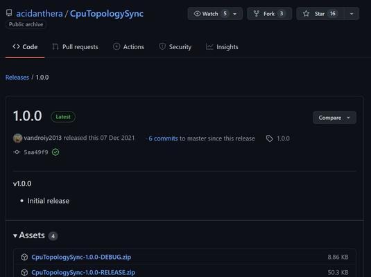The image size is (371, 277).
Task: Click the watcher count badge showing 5
Action: pyautogui.click(x=225, y=14)
